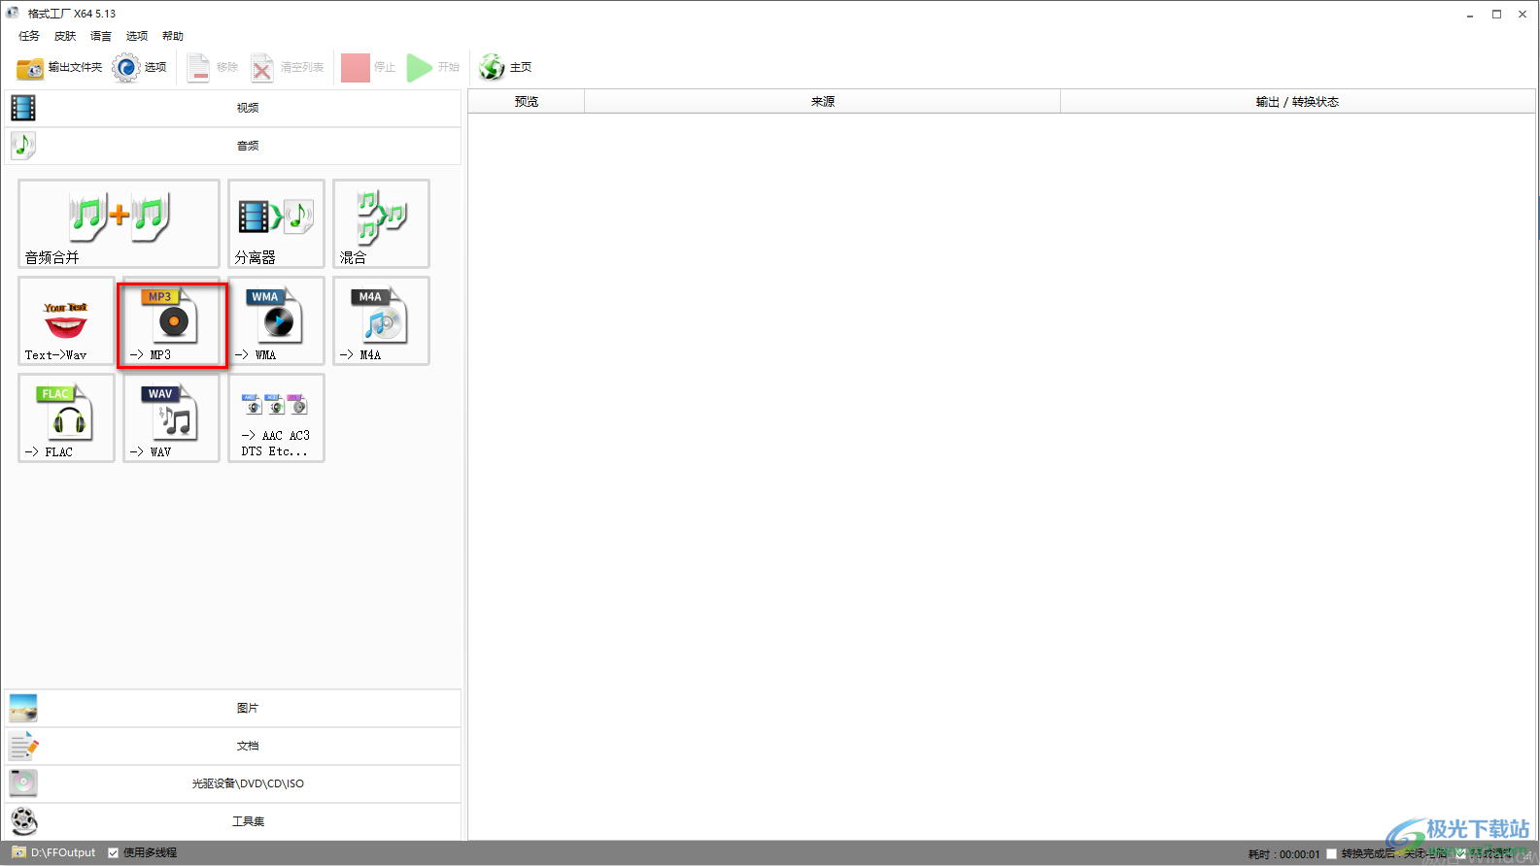Viewport: 1540px width, 866px height.
Task: Open the 皮肤 skin menu
Action: [65, 36]
